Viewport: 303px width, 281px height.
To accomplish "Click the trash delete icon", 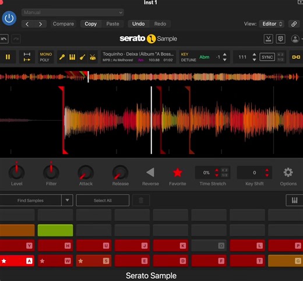I will coord(141,201).
